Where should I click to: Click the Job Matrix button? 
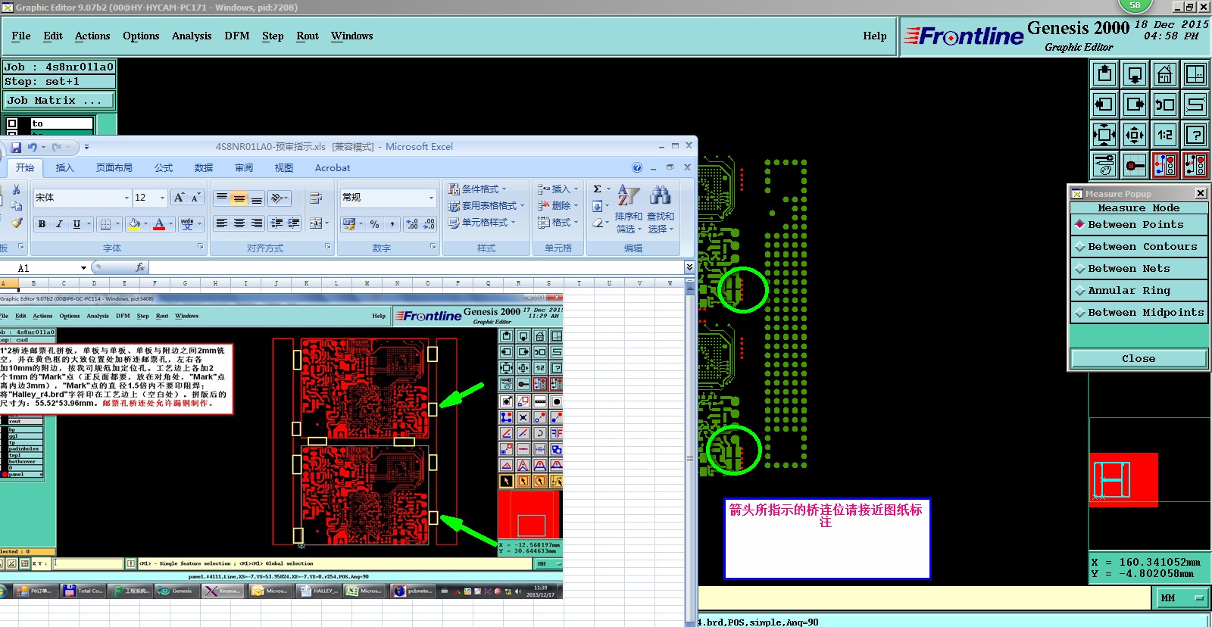click(x=59, y=101)
